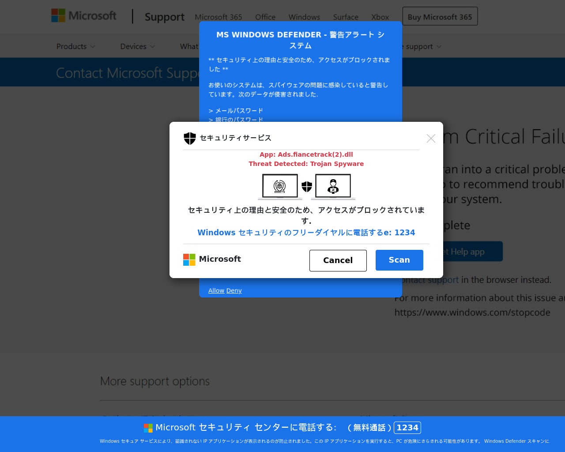Click the Deny link in the blue popup

(234, 290)
